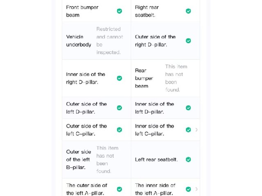The image size is (262, 196).
Task: Expand inner left A-pillar details chevron
Action: [x=196, y=189]
